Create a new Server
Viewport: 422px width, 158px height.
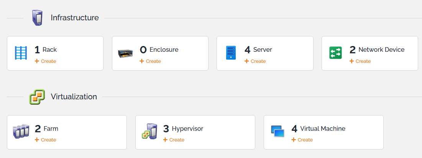[x=255, y=61]
